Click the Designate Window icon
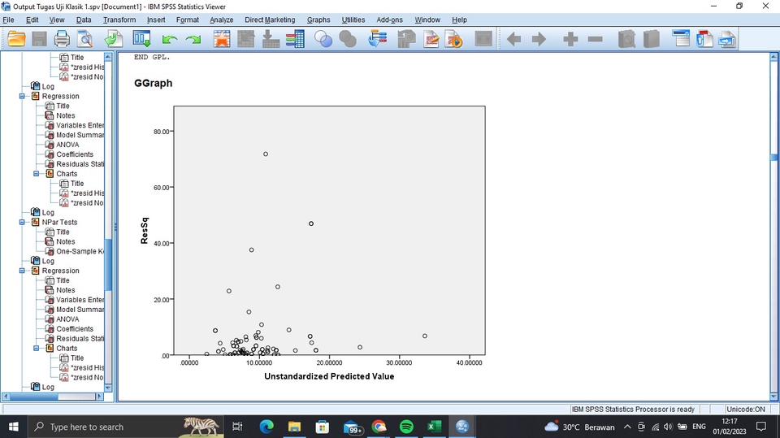Viewport: 780px width, 438px height. click(x=483, y=39)
